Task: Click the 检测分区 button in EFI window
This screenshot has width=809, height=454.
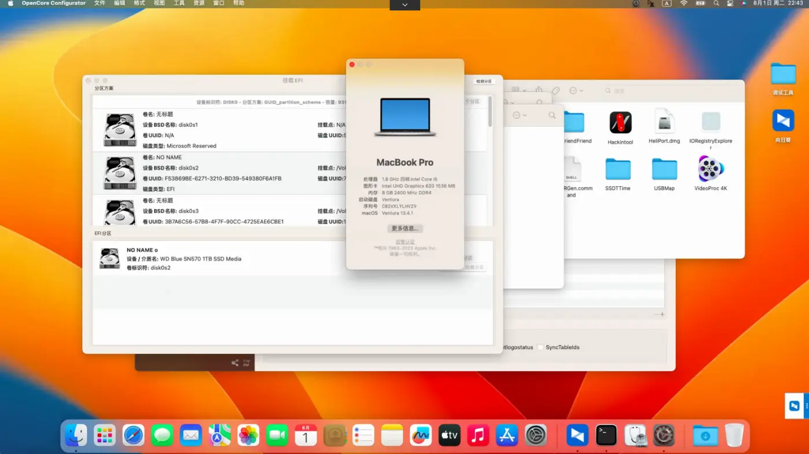Action: [x=484, y=82]
